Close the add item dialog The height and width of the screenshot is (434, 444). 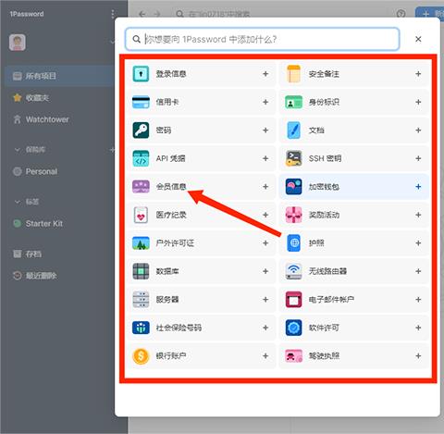tap(418, 39)
